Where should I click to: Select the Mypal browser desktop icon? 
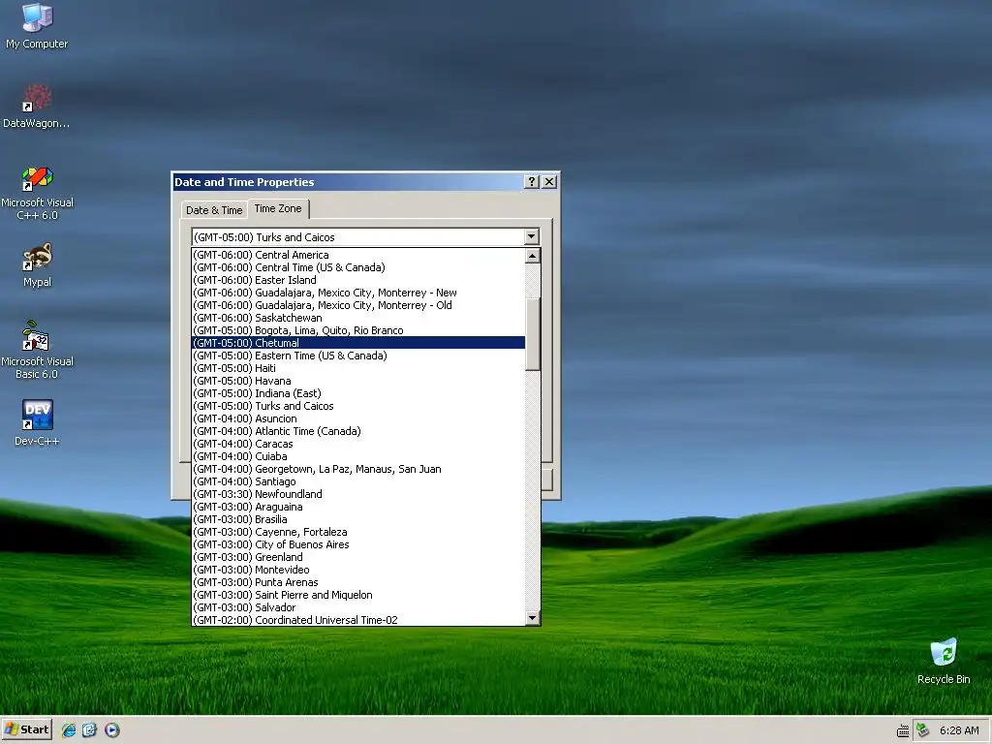(37, 265)
